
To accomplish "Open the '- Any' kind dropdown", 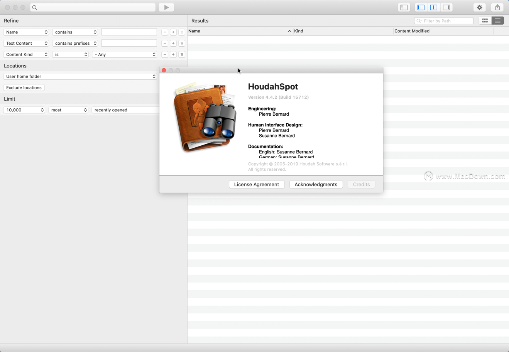I will pyautogui.click(x=125, y=54).
